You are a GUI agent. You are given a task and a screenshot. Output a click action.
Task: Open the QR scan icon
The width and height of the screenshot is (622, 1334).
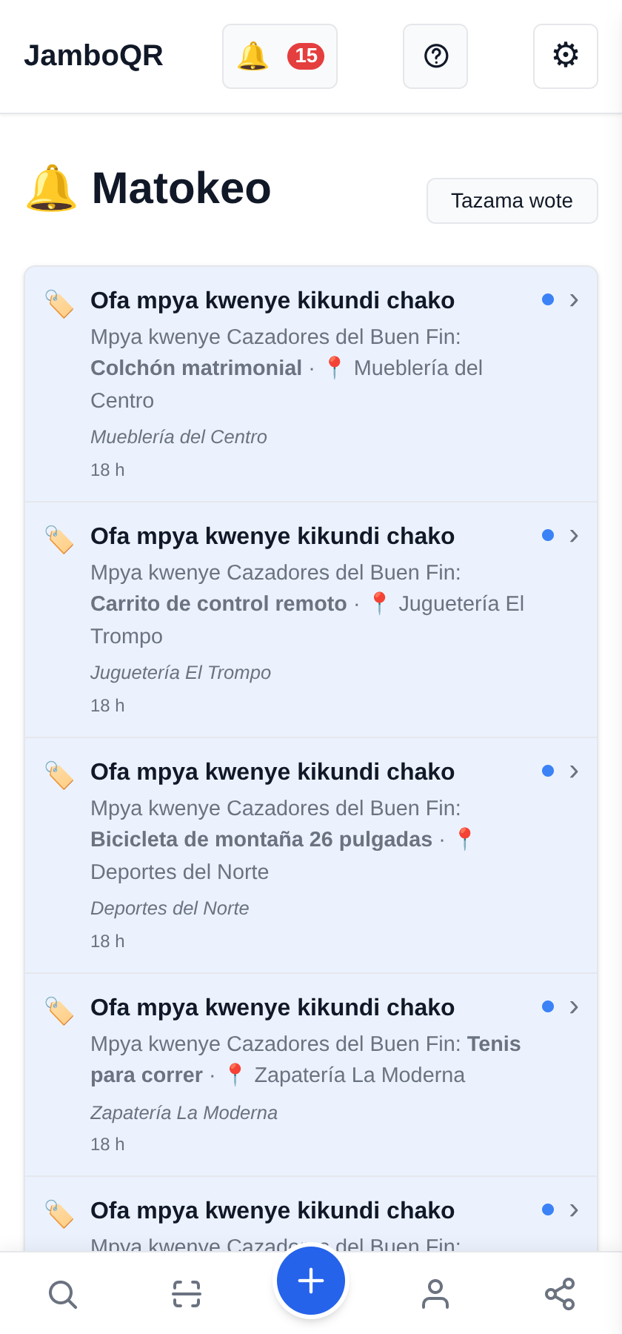(x=187, y=1294)
